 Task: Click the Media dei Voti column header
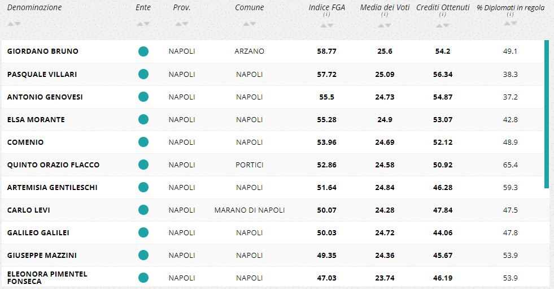[x=385, y=7]
